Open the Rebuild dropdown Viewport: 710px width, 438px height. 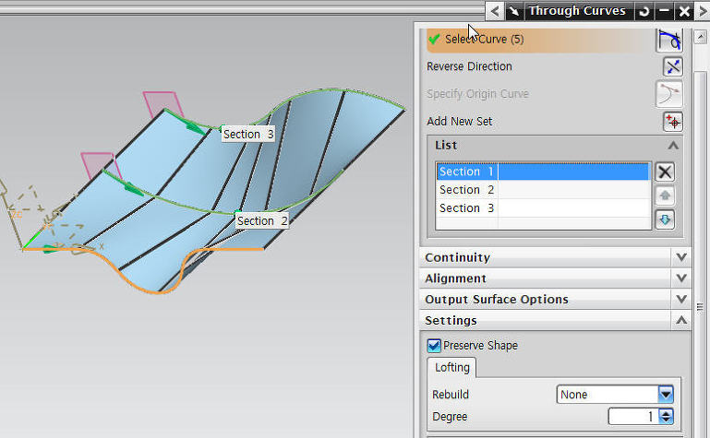pos(665,395)
